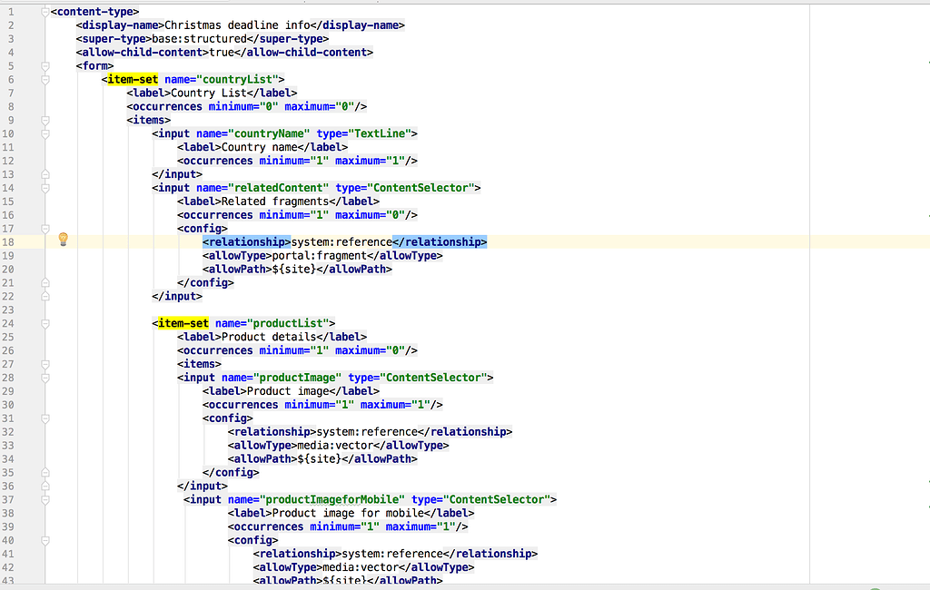
Task: Collapse the productList item-set block
Action: click(44, 323)
